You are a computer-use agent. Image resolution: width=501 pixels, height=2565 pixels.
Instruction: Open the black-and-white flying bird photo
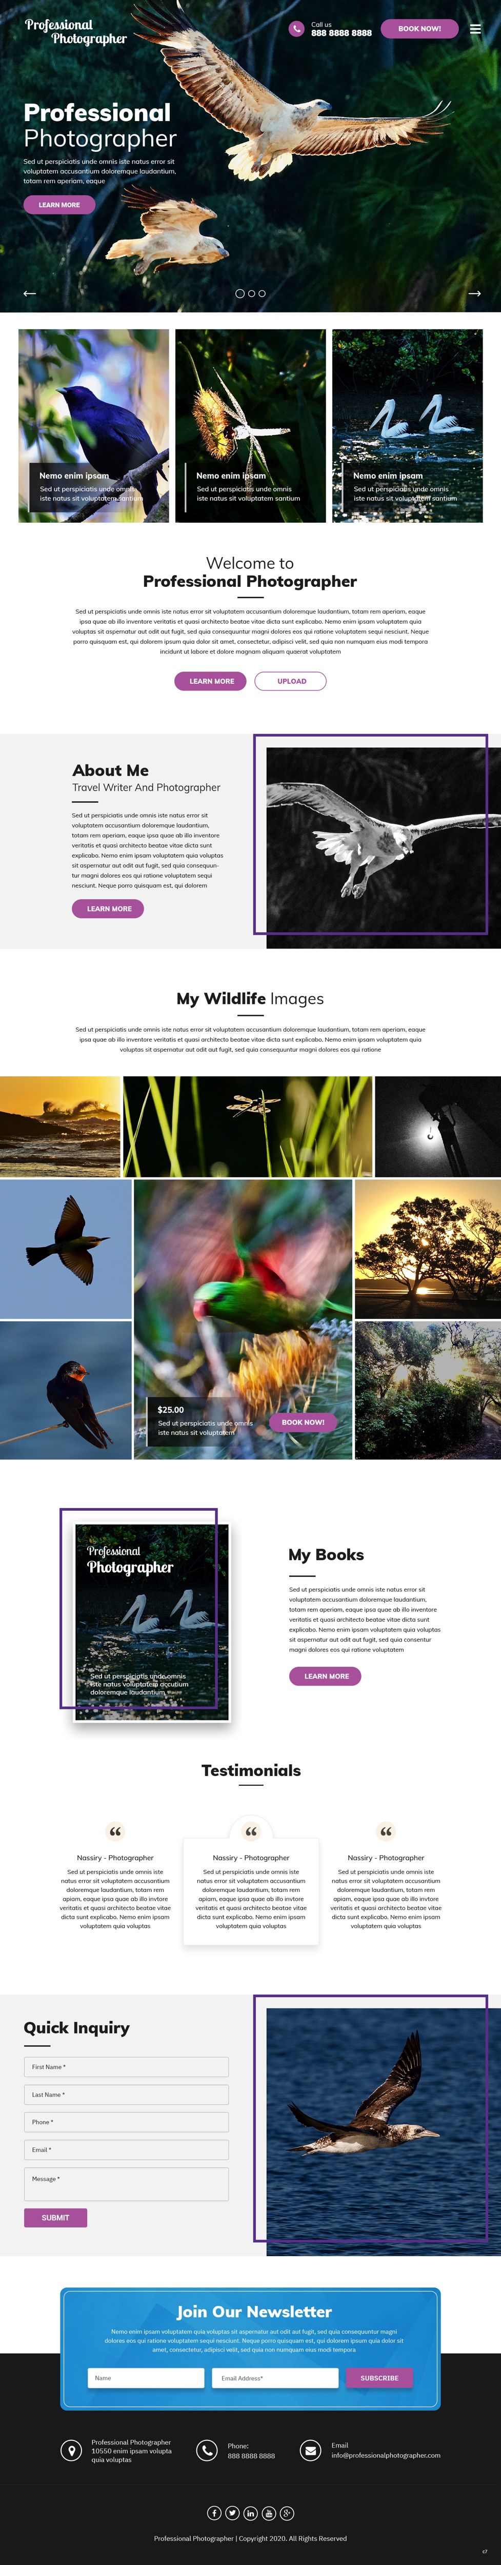coord(384,849)
